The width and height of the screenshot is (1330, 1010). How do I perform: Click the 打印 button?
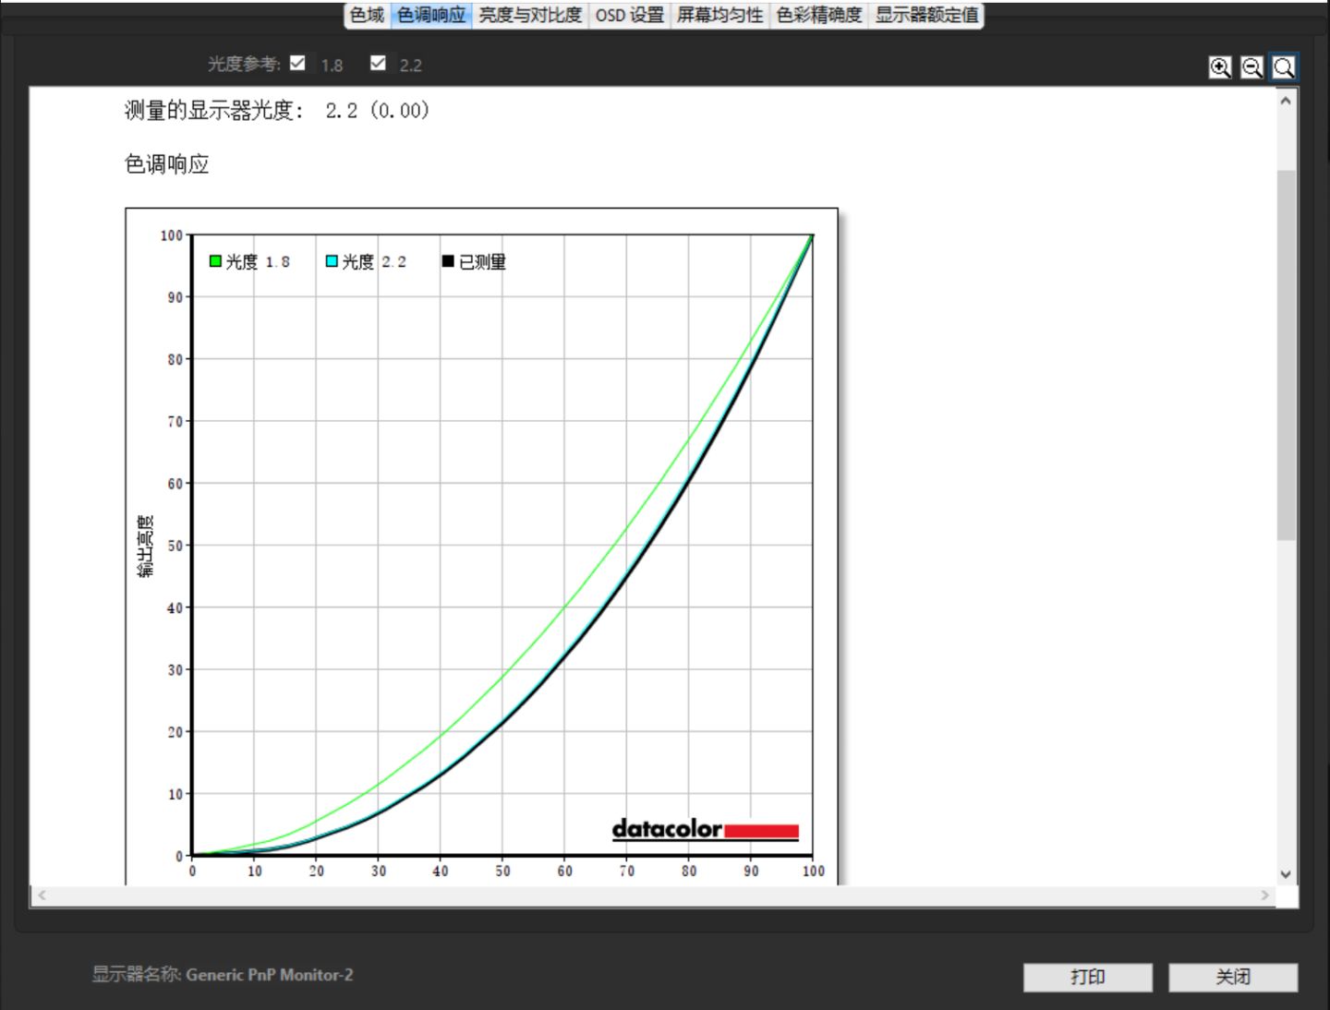1087,977
